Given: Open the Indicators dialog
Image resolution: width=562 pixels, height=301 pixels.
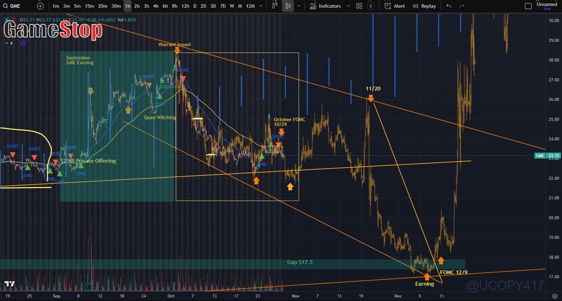Looking at the screenshot, I should (x=325, y=6).
